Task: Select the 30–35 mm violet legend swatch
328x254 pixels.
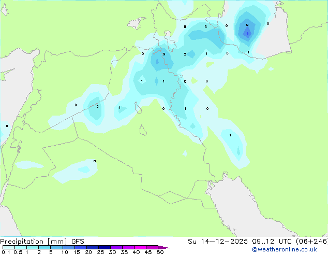Action: tap(116, 247)
